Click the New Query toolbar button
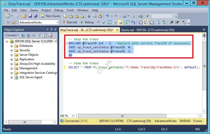The width and height of the screenshot is (210, 134). point(51,16)
